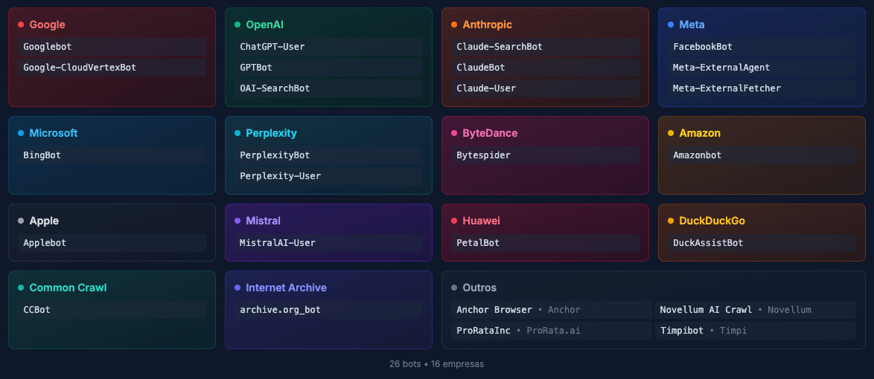The width and height of the screenshot is (874, 379).
Task: Select the Perplexity-User entry
Action: (328, 176)
